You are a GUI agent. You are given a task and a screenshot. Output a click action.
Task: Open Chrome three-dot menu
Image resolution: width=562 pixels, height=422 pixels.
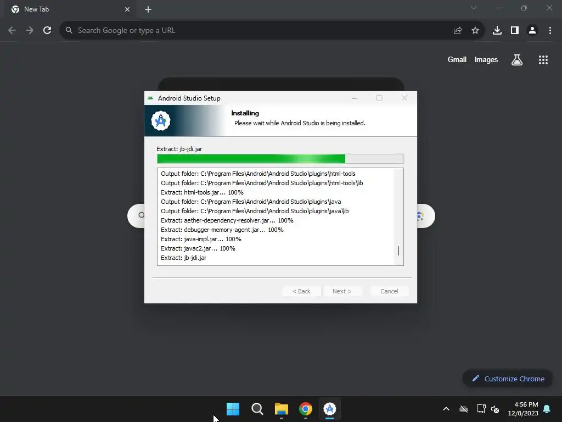point(550,31)
